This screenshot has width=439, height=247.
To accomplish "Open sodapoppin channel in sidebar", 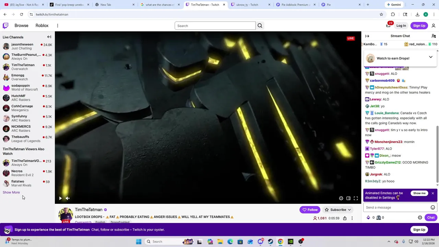I will click(27, 87).
